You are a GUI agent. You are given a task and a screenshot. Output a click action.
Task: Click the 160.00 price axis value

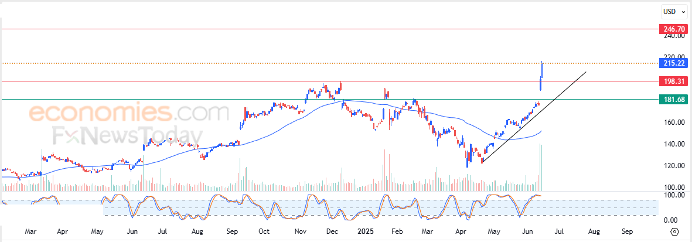[674, 122]
